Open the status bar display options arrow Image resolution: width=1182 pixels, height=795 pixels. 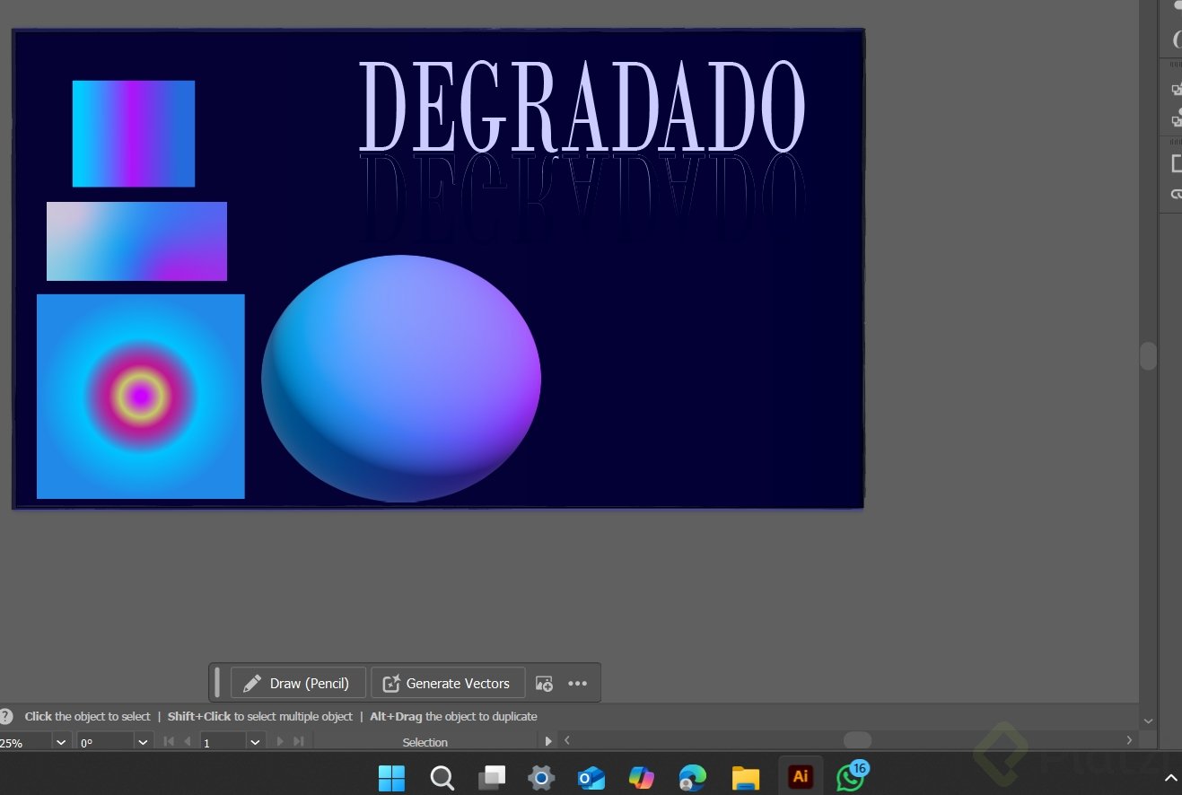pyautogui.click(x=548, y=742)
